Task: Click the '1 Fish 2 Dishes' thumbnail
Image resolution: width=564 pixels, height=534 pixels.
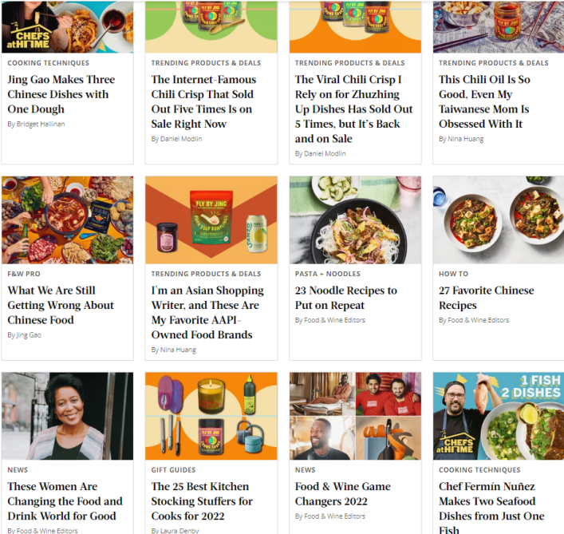Action: [499, 416]
